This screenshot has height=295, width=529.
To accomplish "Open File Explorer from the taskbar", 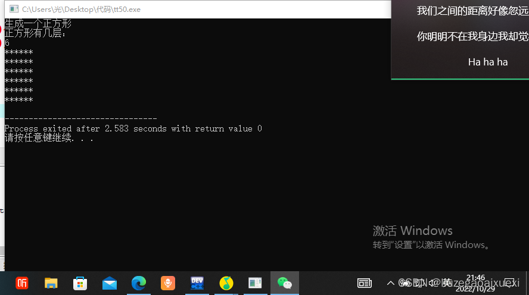I will point(51,283).
